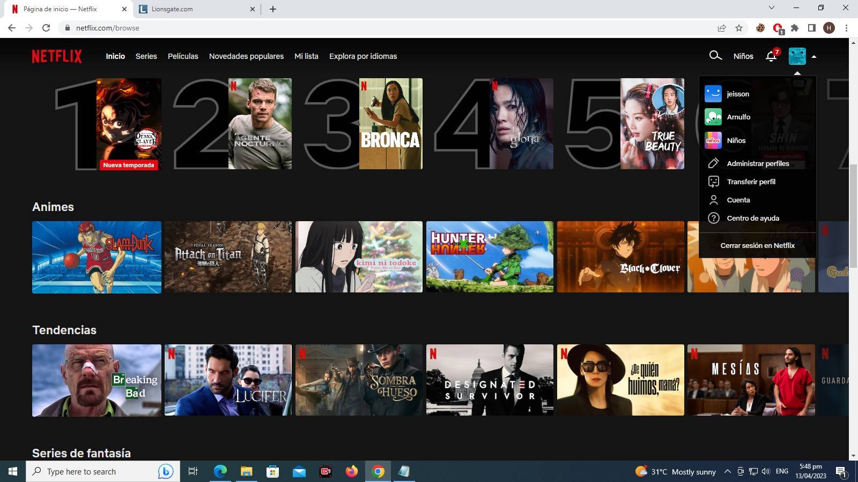Open the Netflix search magnifier
The image size is (858, 482).
(x=715, y=56)
